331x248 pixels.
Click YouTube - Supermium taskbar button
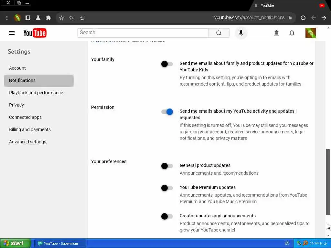60,243
